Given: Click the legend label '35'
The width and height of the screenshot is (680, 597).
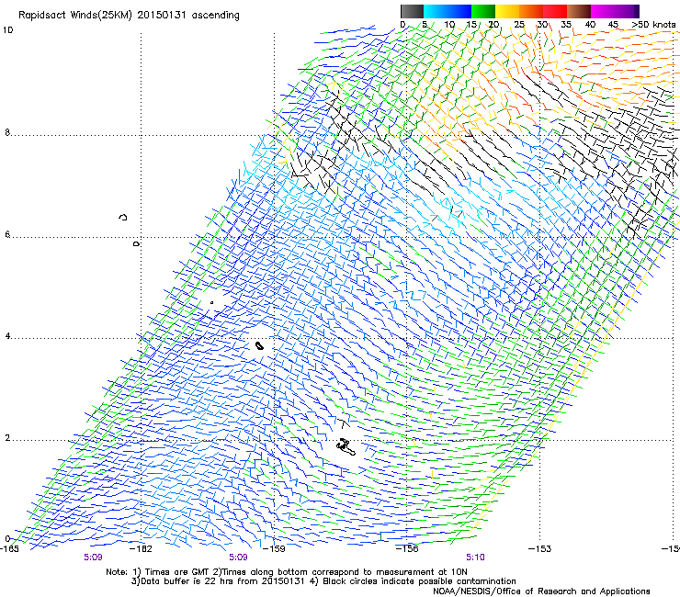Looking at the screenshot, I should click(566, 25).
